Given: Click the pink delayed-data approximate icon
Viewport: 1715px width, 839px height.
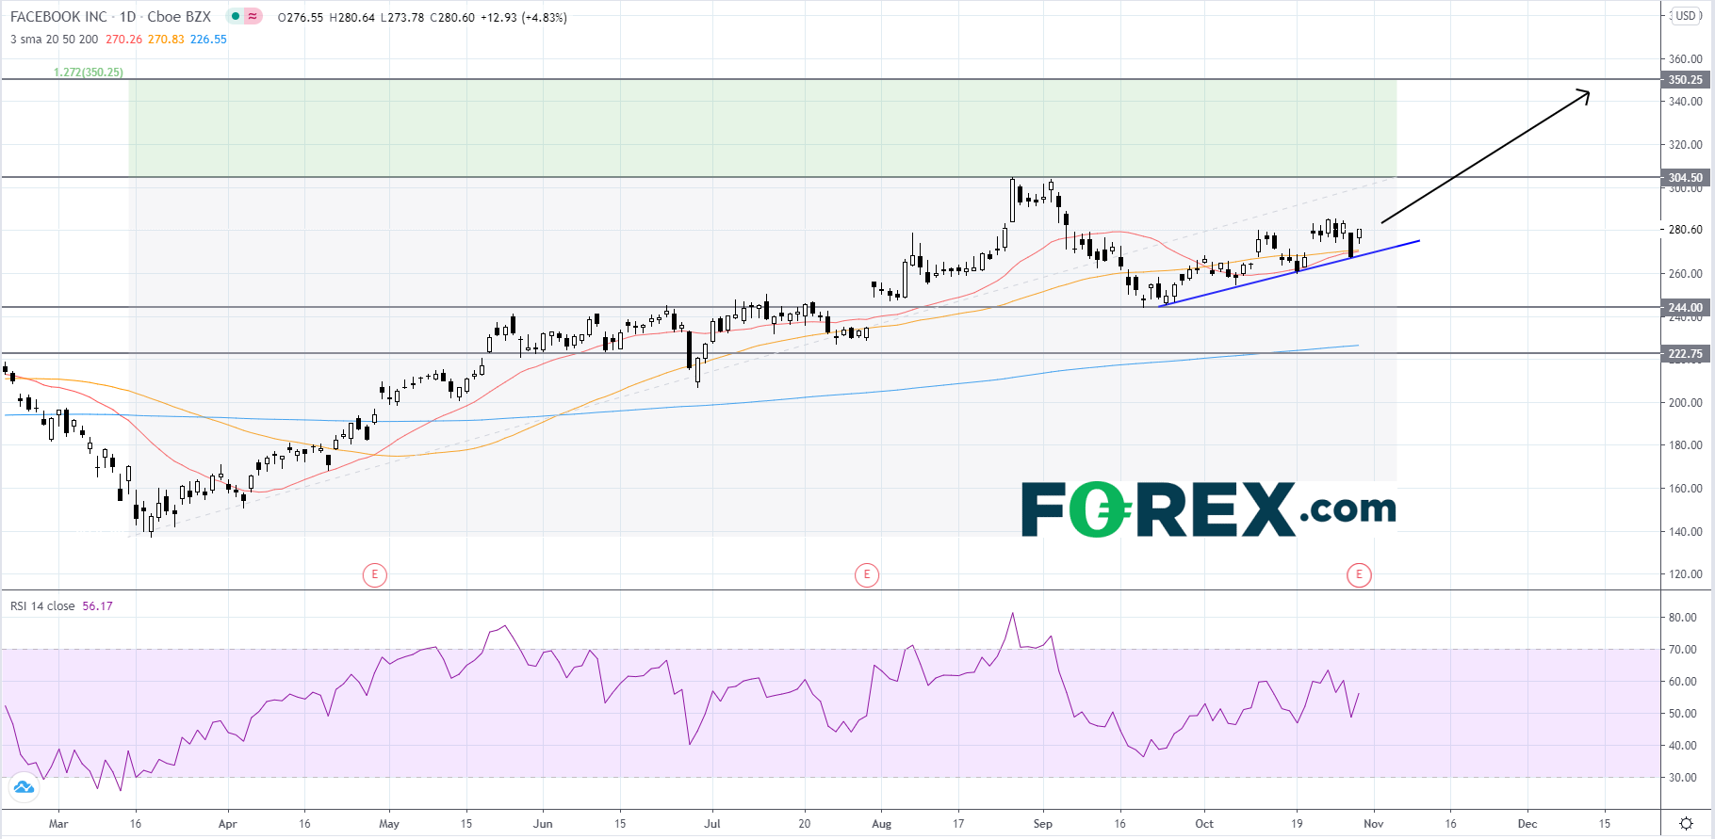Looking at the screenshot, I should pos(253,16).
